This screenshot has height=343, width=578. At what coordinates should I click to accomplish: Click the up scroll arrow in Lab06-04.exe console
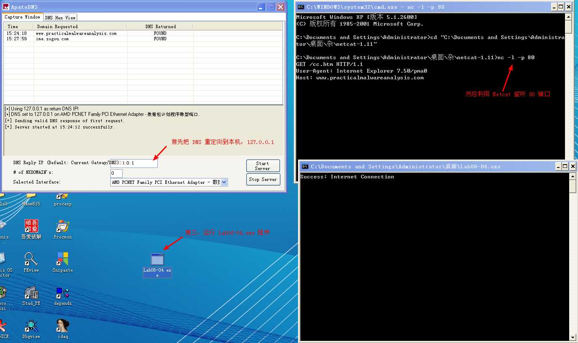(x=573, y=177)
